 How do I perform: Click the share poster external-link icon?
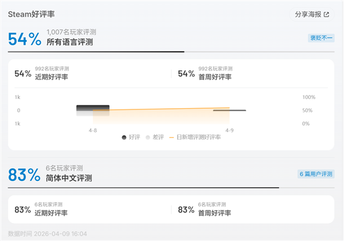327,14
